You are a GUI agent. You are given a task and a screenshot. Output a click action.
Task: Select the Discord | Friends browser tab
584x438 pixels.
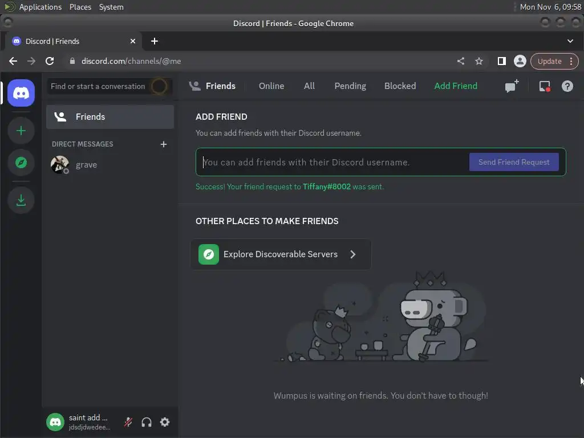(73, 41)
